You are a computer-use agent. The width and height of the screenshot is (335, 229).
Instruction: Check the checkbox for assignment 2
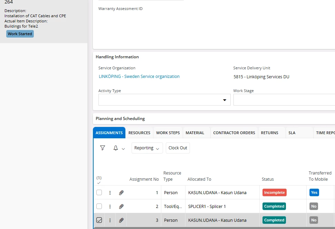(99, 206)
